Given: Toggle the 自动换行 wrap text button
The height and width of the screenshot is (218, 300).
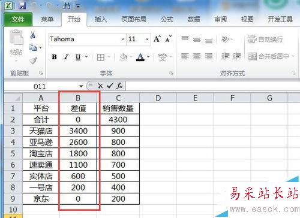Looking at the screenshot, I should point(265,40).
